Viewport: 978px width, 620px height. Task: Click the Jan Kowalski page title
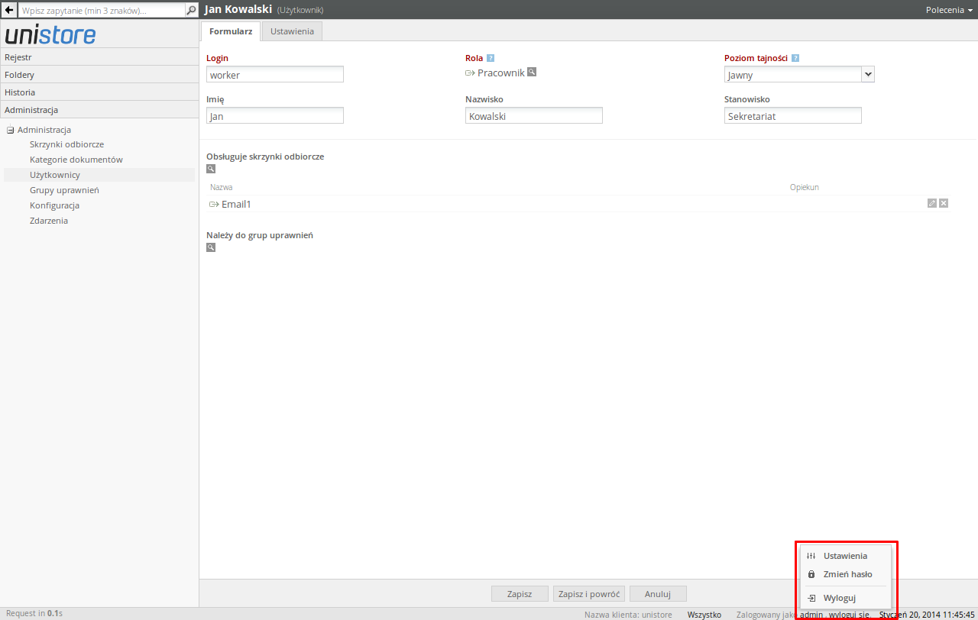click(x=238, y=10)
